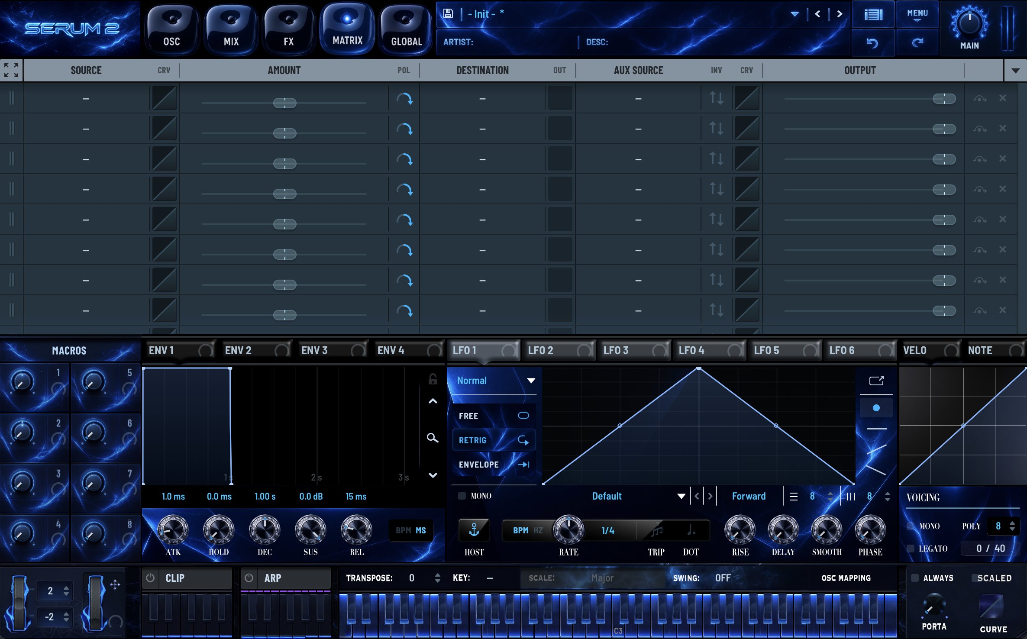This screenshot has width=1027, height=639.
Task: Click the aux curve icon in first matrix row
Action: point(747,98)
